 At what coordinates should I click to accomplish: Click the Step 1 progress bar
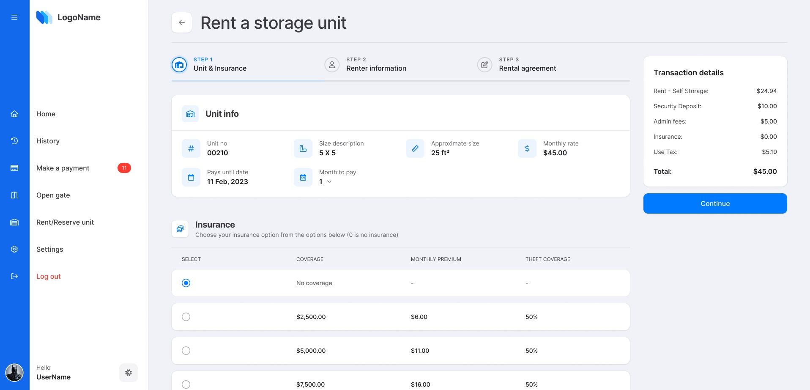[x=247, y=80]
